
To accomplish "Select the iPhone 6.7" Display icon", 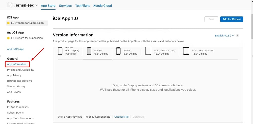I will pyautogui.click(x=60, y=51).
